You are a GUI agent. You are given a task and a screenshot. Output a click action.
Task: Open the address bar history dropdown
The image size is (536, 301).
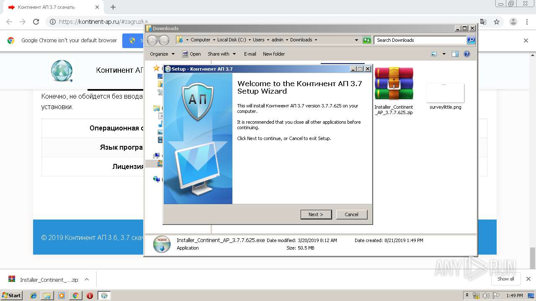356,40
